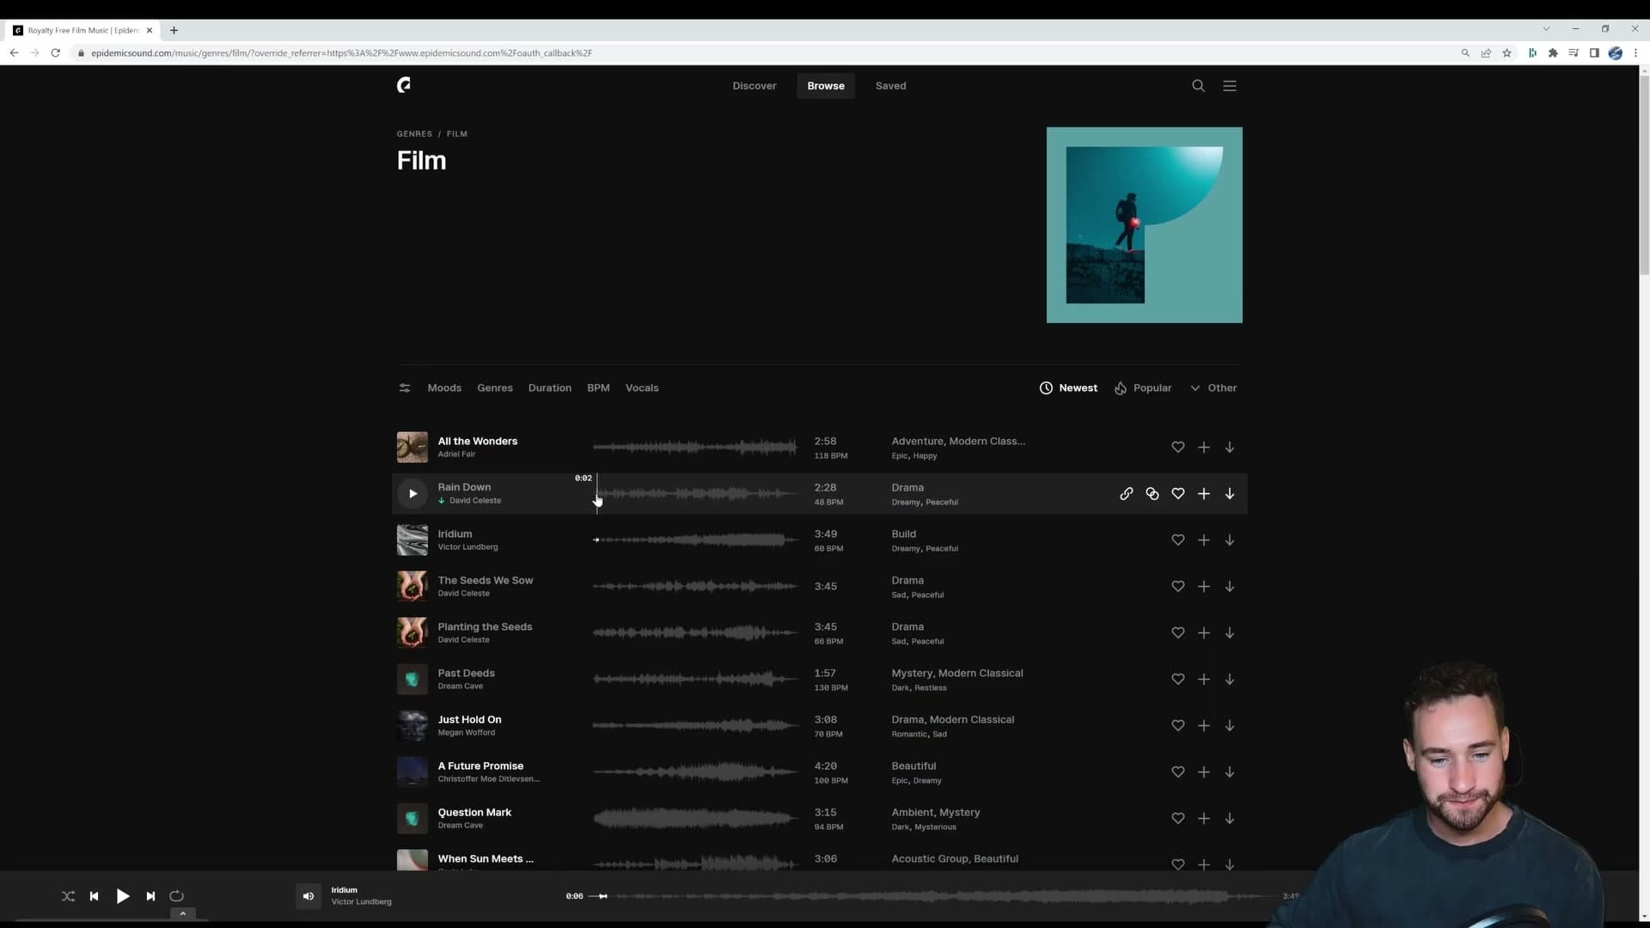The image size is (1650, 928).
Task: Select the Browse tab
Action: click(x=826, y=86)
